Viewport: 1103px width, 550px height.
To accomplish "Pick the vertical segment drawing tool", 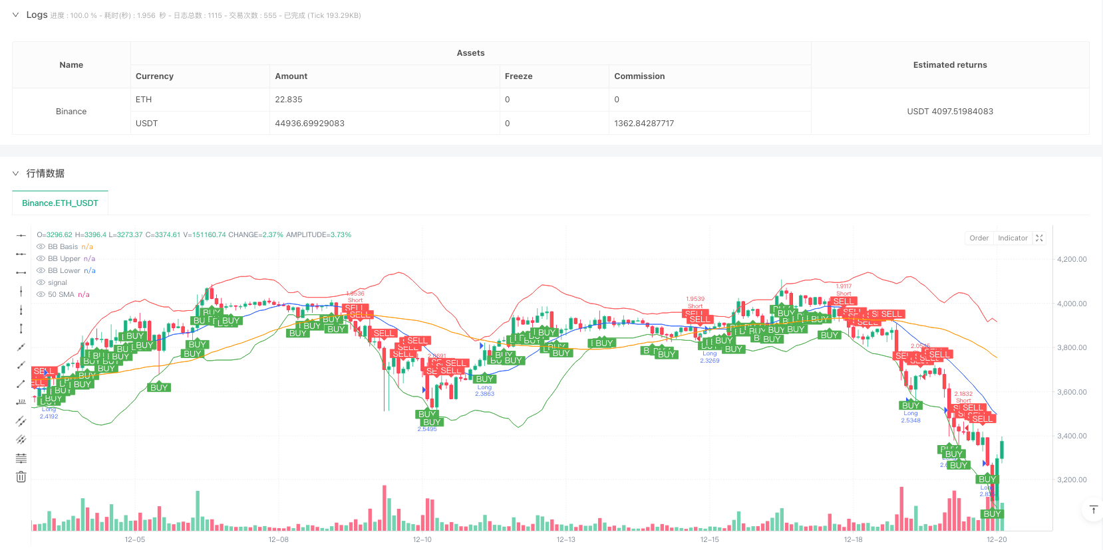I will tap(21, 328).
